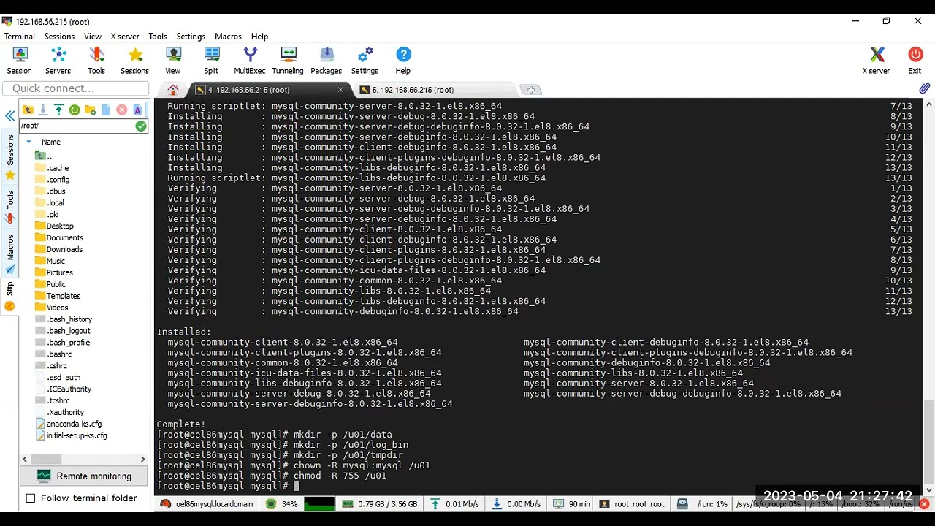Open the Tunneling toolbar icon

288,61
